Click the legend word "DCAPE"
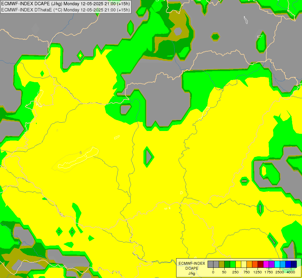Image resolution: width=302 pixels, height=278 pixels. (x=192, y=268)
